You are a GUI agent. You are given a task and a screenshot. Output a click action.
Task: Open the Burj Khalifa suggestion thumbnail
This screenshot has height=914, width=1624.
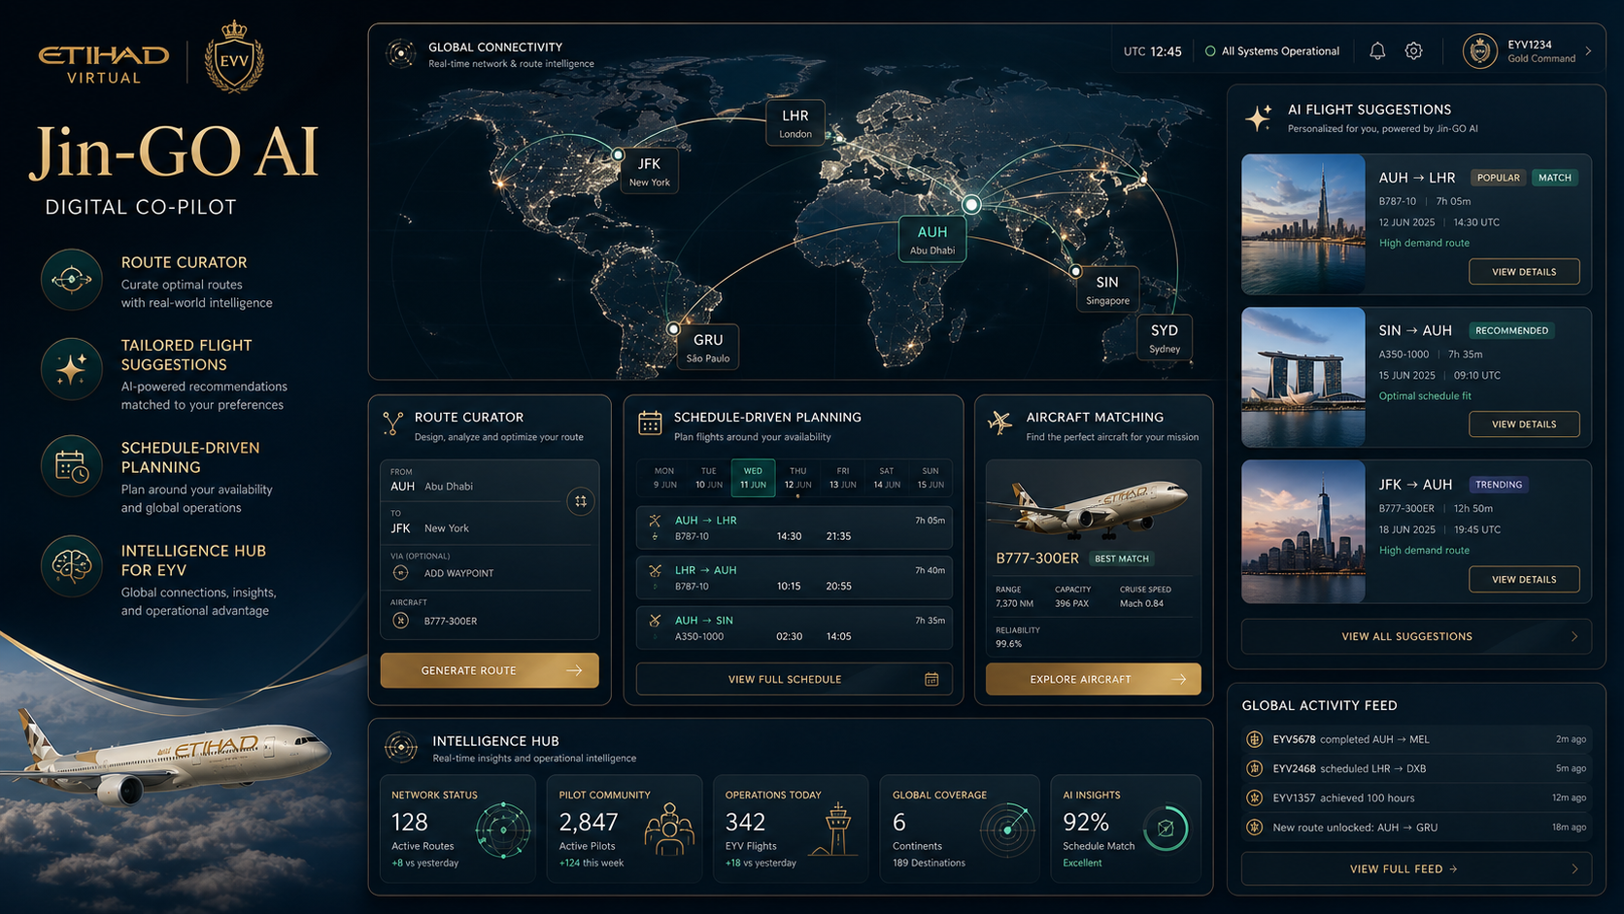(1303, 224)
